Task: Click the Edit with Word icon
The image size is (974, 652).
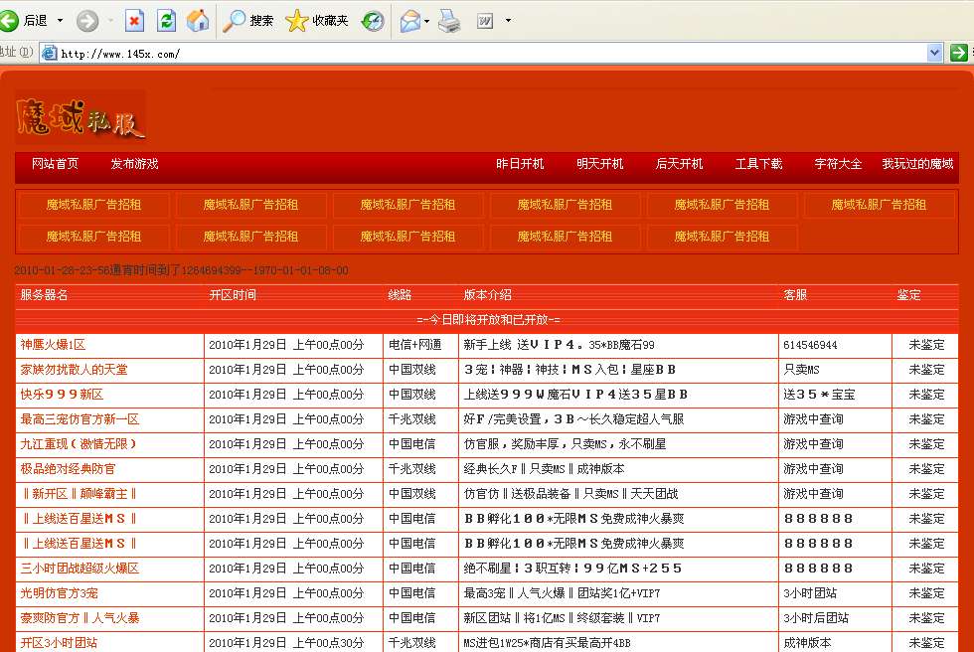Action: (x=485, y=20)
